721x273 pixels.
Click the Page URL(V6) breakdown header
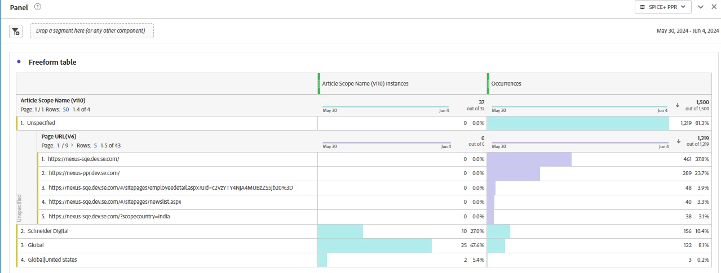click(59, 136)
